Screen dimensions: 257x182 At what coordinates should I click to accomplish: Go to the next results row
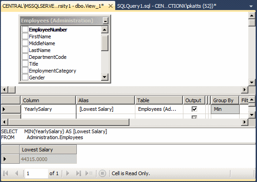pyautogui.click(x=67, y=173)
